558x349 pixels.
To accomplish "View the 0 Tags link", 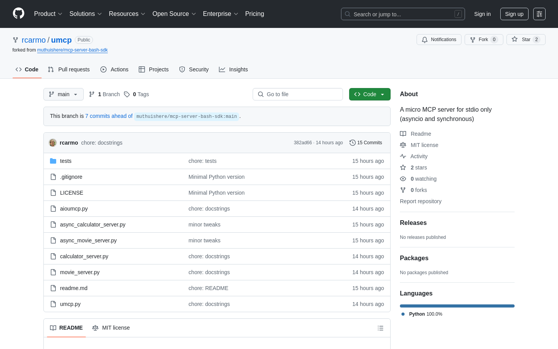I will click(x=136, y=94).
